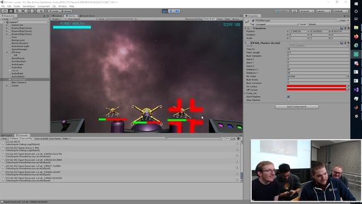Toggle the P300_Flashes script enabled checkbox
Image resolution: width=362 pixels, height=204 pixels.
(x=251, y=43)
